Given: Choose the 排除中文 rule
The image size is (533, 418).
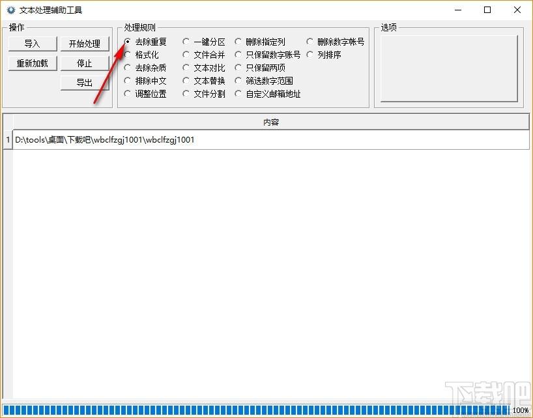Looking at the screenshot, I should pos(145,81).
